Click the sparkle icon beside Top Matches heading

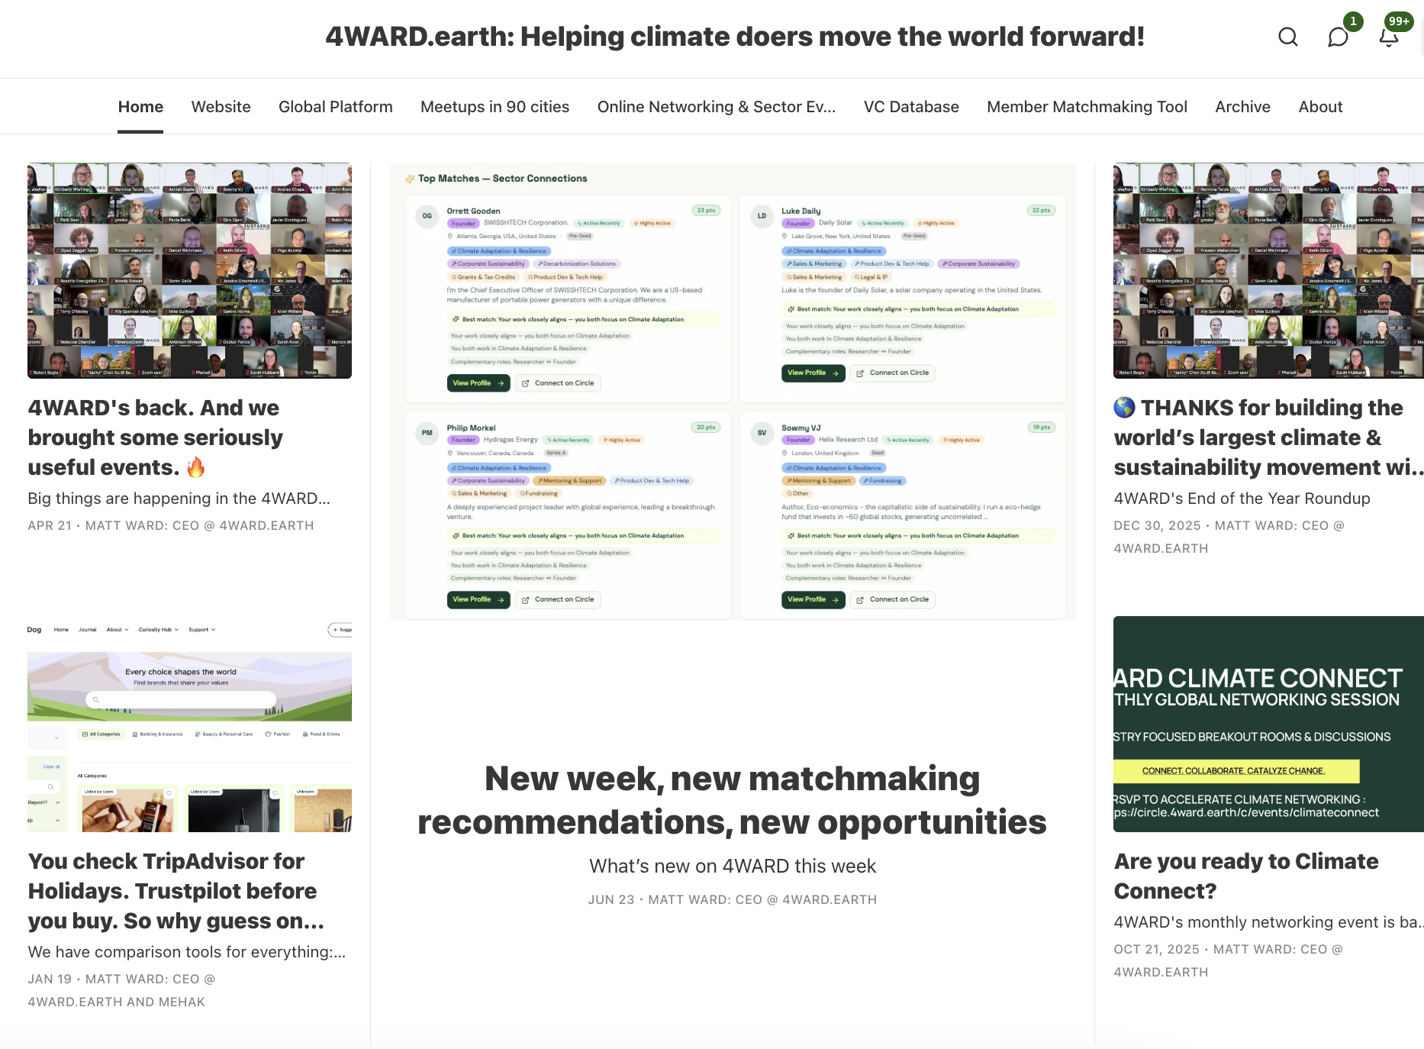click(x=410, y=179)
